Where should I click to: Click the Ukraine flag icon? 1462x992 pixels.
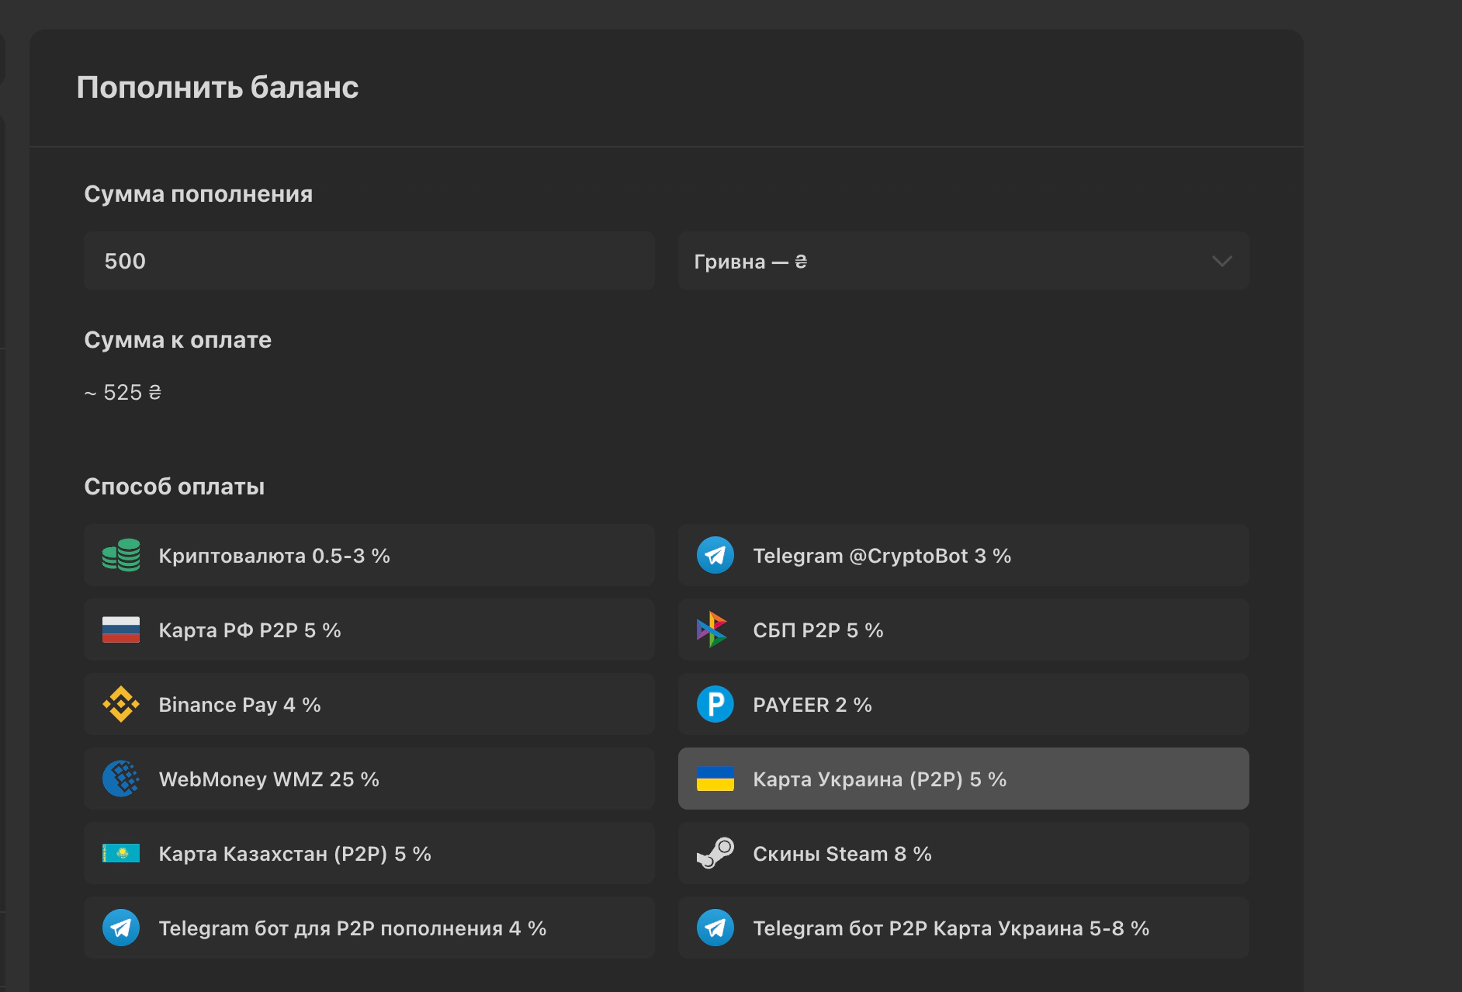click(x=715, y=779)
